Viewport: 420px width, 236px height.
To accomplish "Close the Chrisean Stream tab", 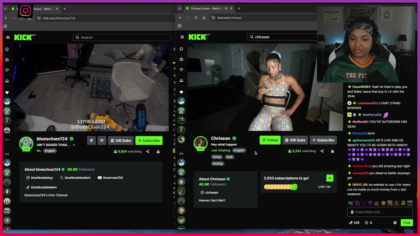I will coord(231,9).
